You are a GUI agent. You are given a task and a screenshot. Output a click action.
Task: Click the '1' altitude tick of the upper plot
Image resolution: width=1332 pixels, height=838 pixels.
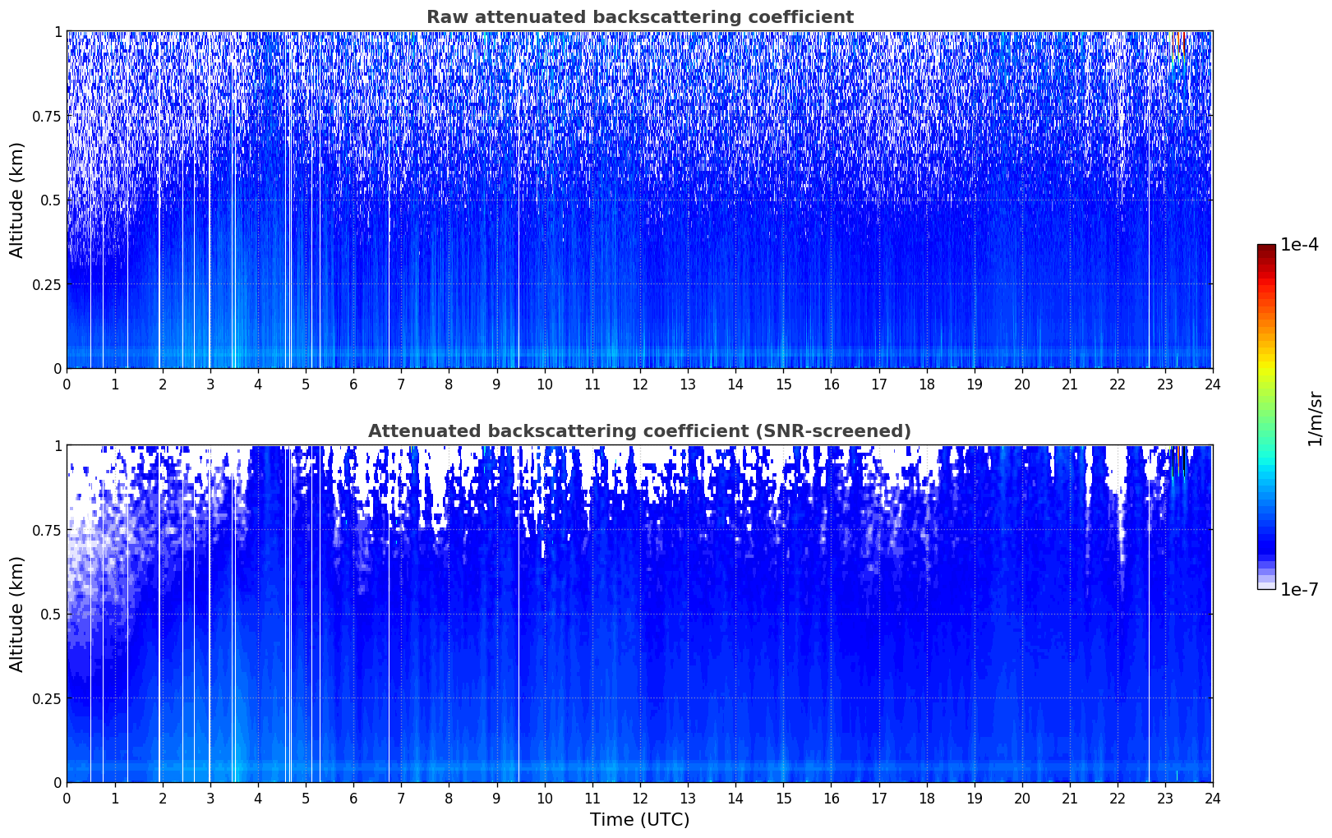click(x=58, y=32)
